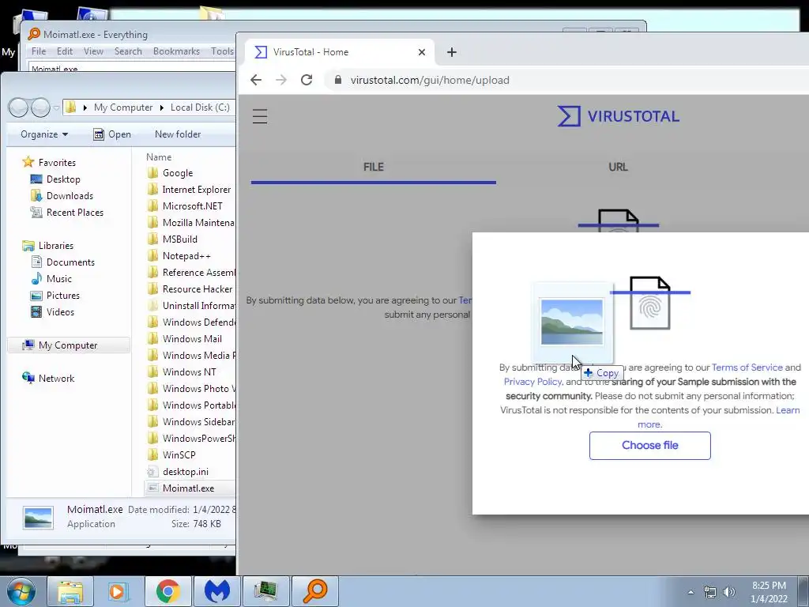809x607 pixels.
Task: Click Explorer forward navigation button
Action: coord(40,107)
